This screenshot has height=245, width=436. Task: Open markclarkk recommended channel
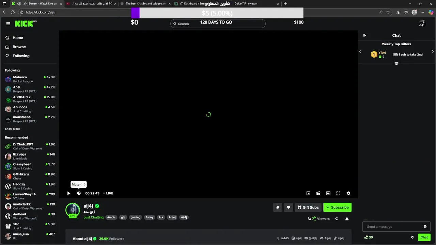click(x=30, y=206)
